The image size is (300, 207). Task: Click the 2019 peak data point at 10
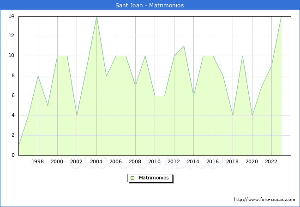(x=242, y=56)
